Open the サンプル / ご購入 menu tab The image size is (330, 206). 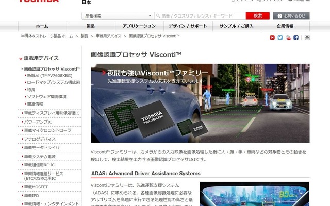pos(237,26)
